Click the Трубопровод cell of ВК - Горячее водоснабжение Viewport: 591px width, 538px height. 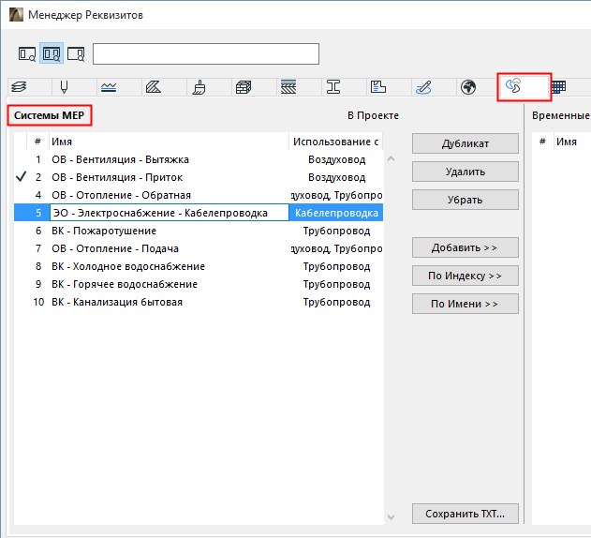[336, 284]
